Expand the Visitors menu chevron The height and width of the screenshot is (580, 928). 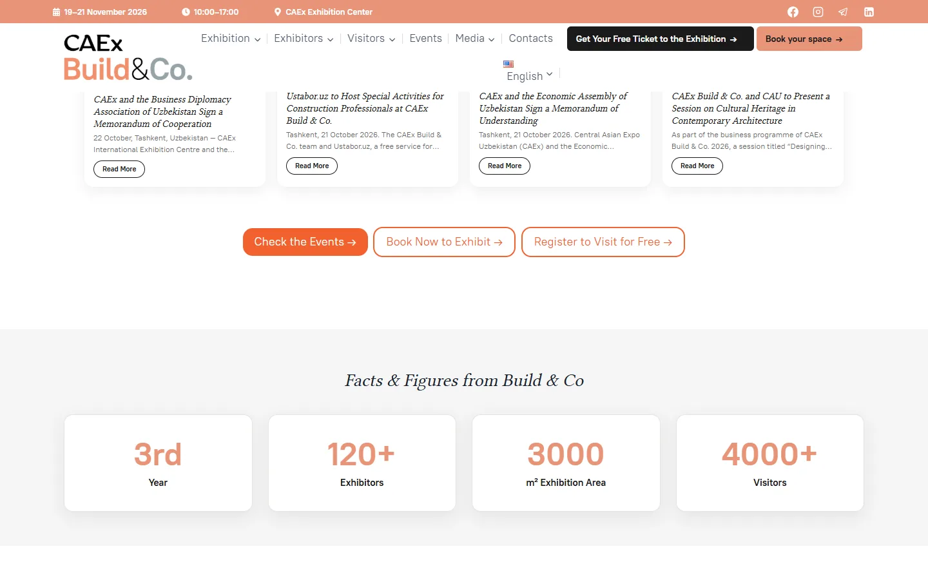tap(392, 39)
